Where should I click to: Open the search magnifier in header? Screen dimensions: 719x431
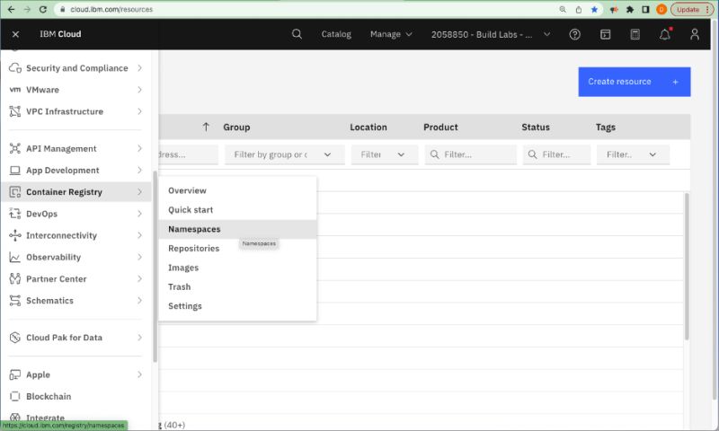coord(297,34)
